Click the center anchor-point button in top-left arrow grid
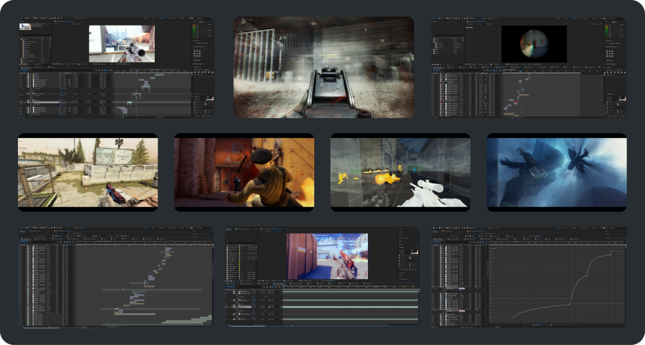 point(197,54)
